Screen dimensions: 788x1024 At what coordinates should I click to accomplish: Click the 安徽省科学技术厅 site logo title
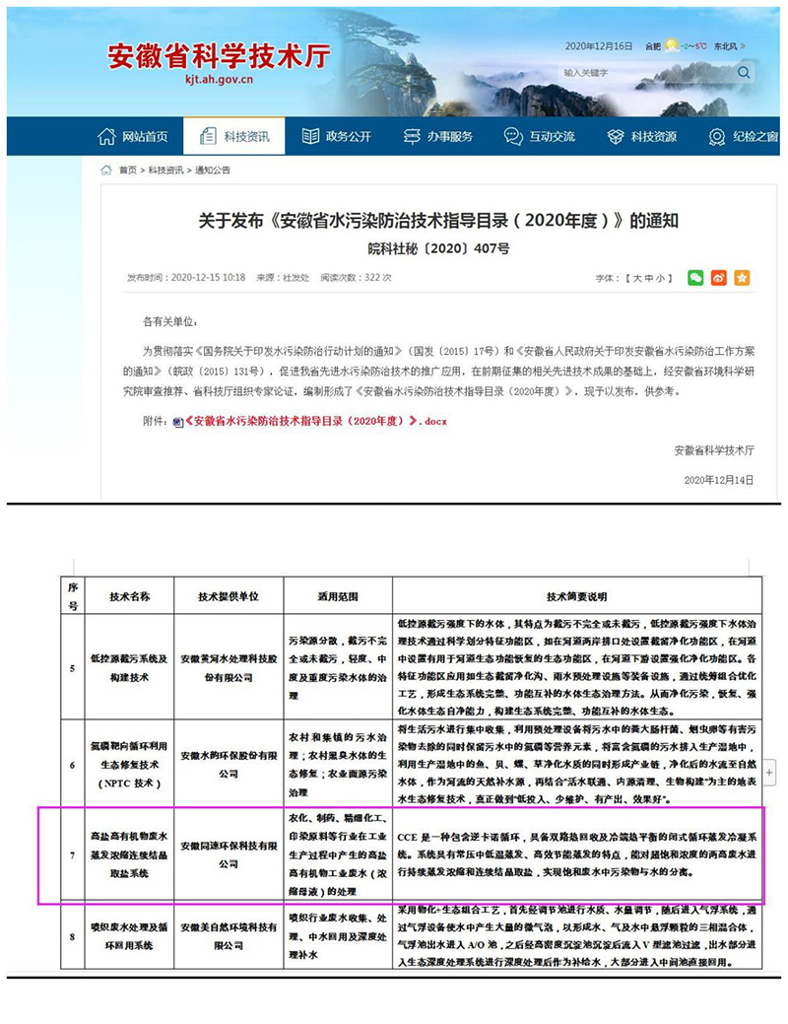point(219,57)
